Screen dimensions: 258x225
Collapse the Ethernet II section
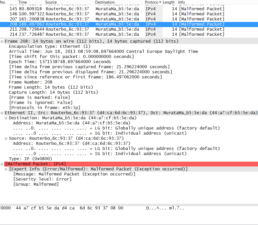(x=2, y=113)
